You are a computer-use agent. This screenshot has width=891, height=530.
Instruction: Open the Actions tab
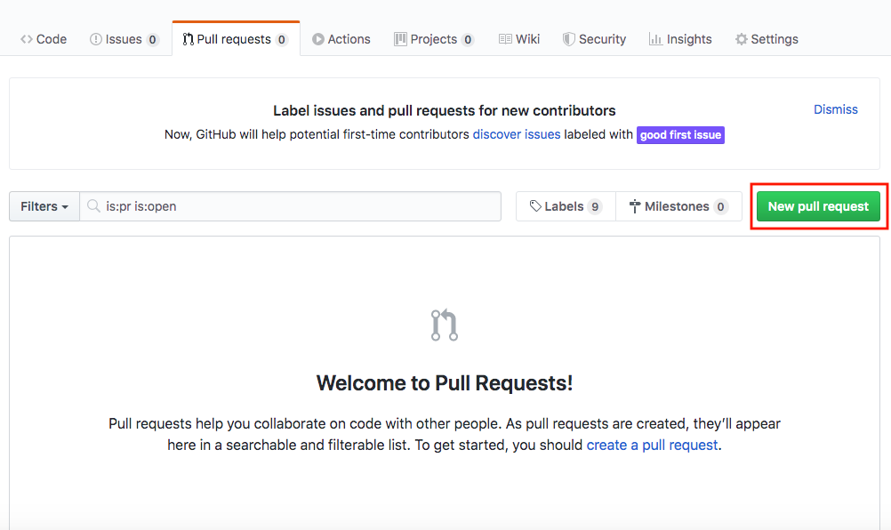(x=341, y=39)
